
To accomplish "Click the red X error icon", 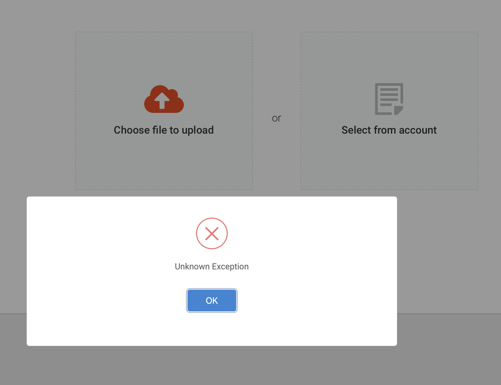I will [x=212, y=233].
